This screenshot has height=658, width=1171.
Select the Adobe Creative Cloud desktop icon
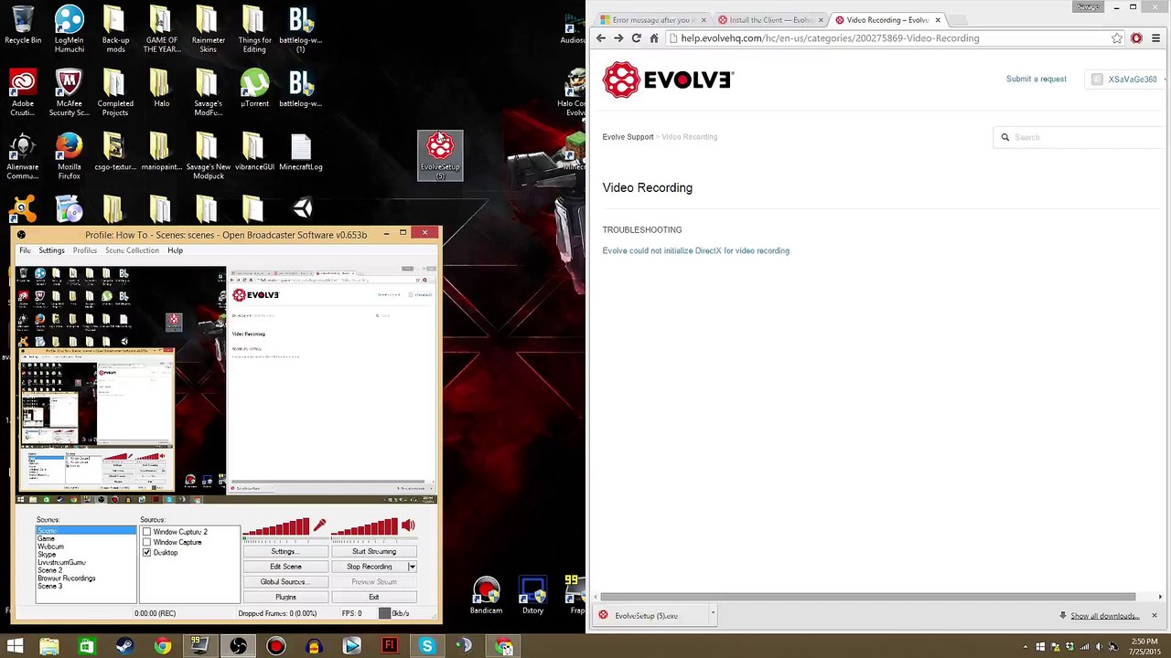click(x=23, y=92)
